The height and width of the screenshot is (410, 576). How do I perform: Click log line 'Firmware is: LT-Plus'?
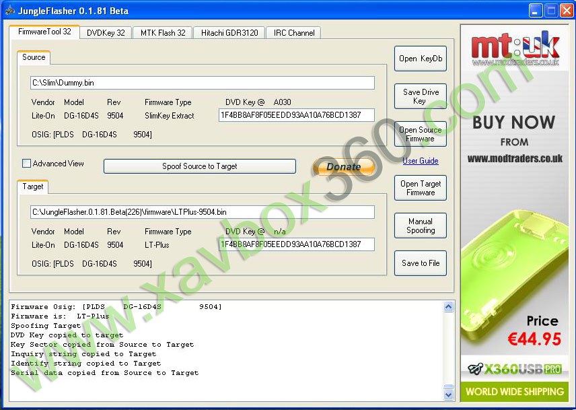pyautogui.click(x=60, y=316)
